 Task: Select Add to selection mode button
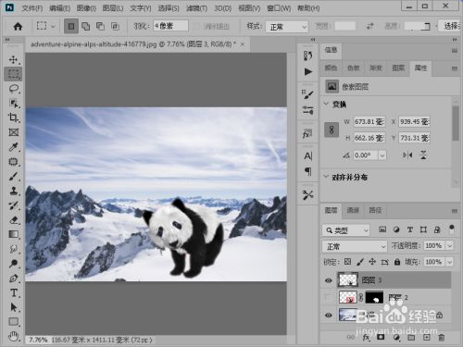(x=85, y=27)
